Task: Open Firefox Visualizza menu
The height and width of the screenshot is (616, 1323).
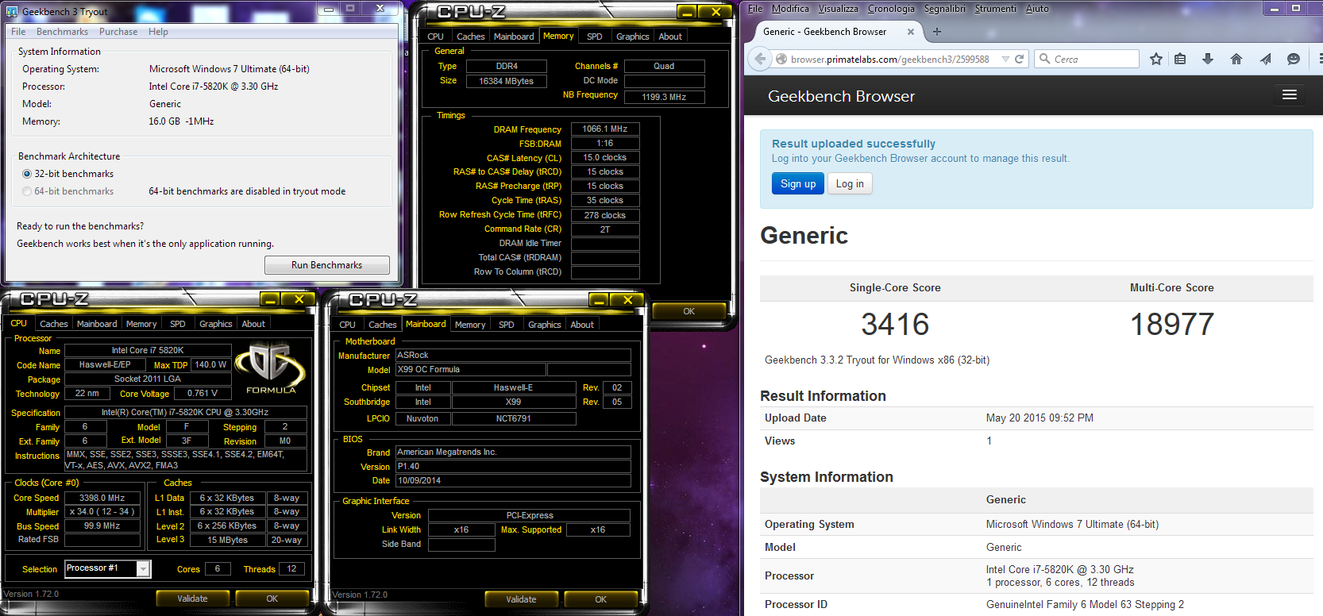Action: pyautogui.click(x=838, y=9)
